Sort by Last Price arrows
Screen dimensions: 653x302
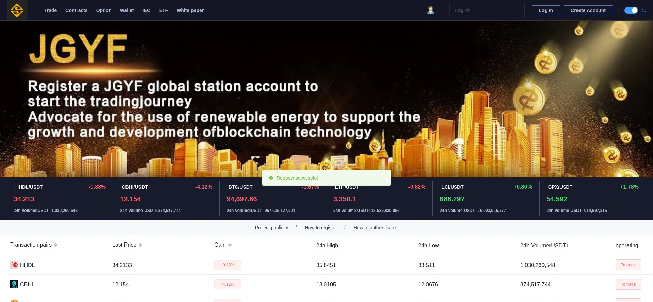tap(140, 245)
